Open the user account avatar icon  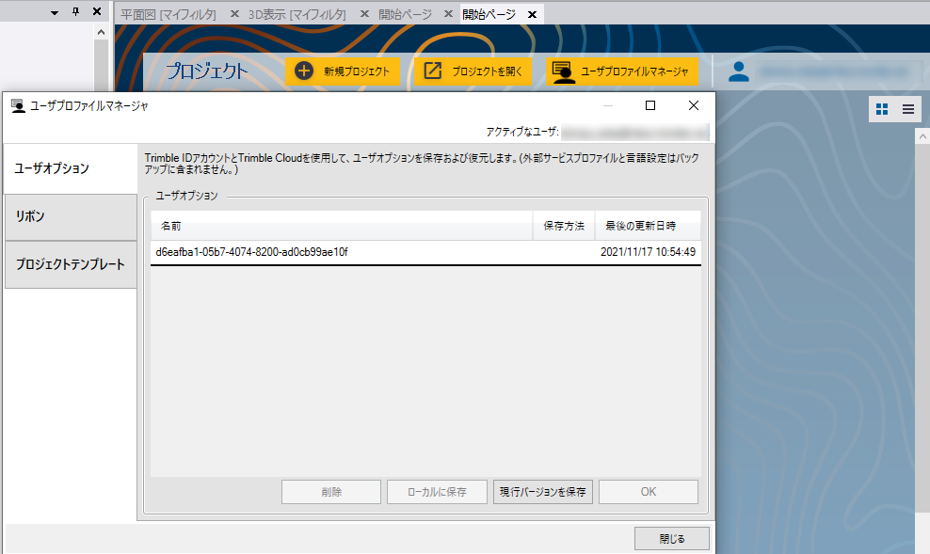[x=738, y=71]
